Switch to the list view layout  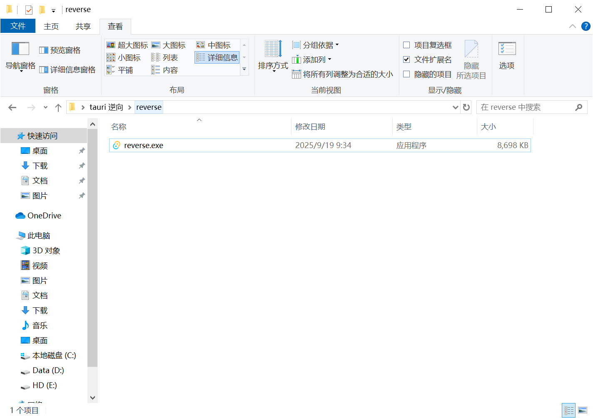165,57
